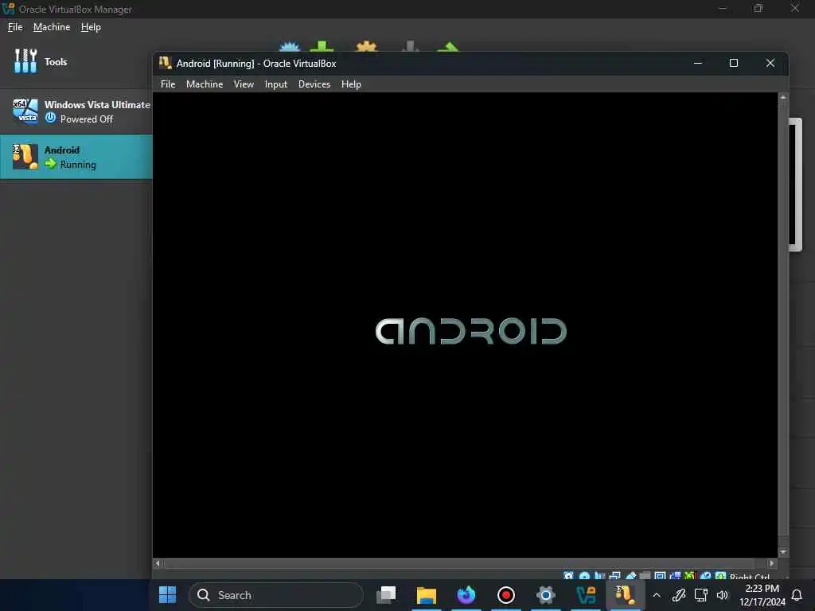
Task: Select the Windows Vista Ultimate virtual machine
Action: 76,111
